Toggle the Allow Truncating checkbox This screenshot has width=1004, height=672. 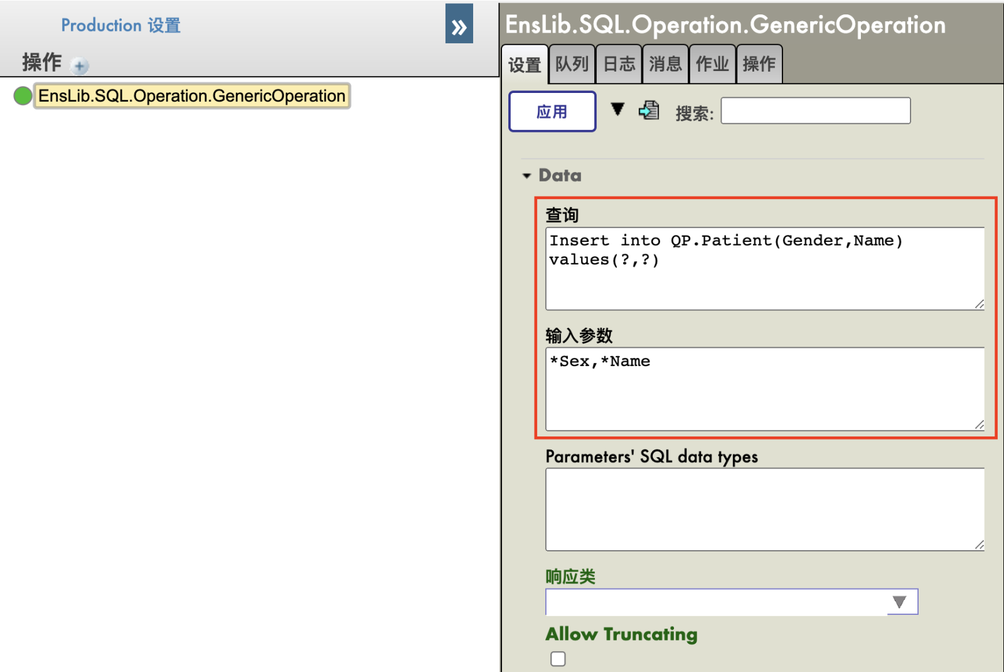558,658
